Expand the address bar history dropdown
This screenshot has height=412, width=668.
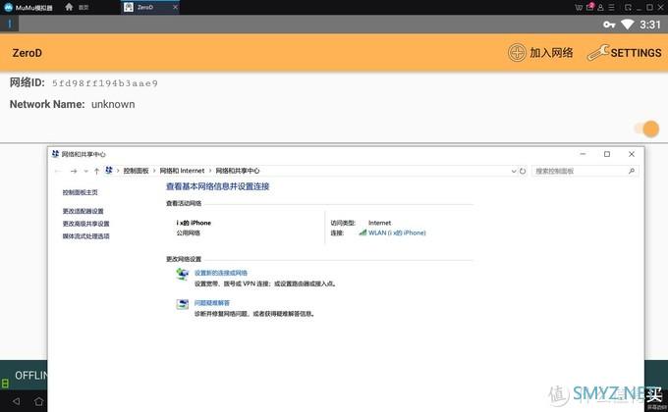[x=511, y=171]
